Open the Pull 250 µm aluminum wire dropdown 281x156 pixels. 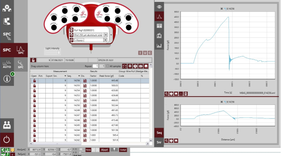click(x=106, y=35)
